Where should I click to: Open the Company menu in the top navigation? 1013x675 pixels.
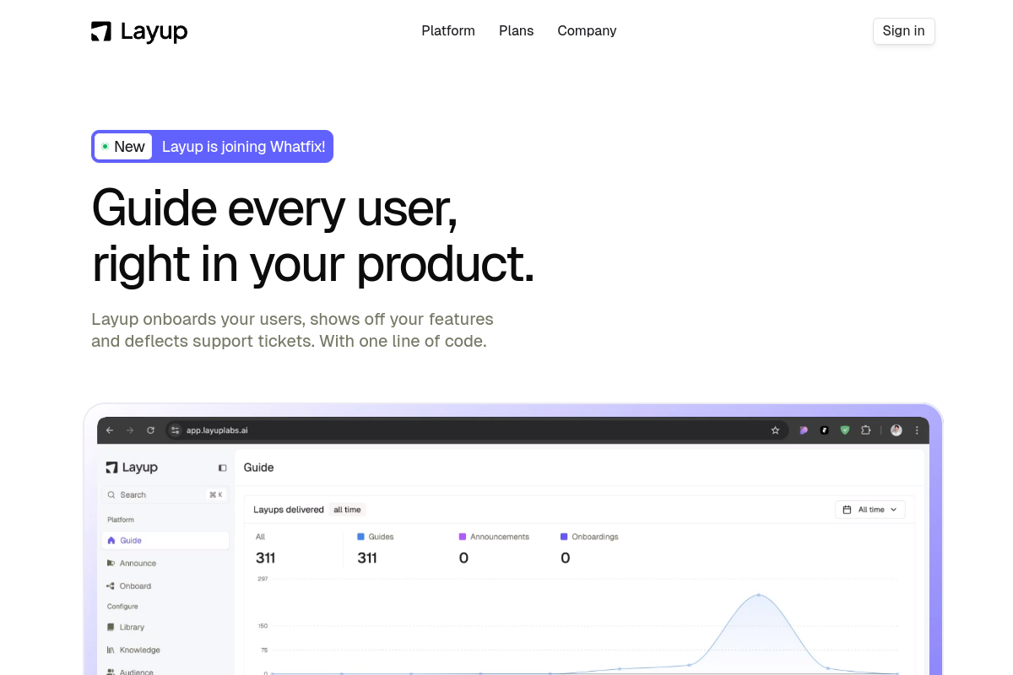point(587,30)
